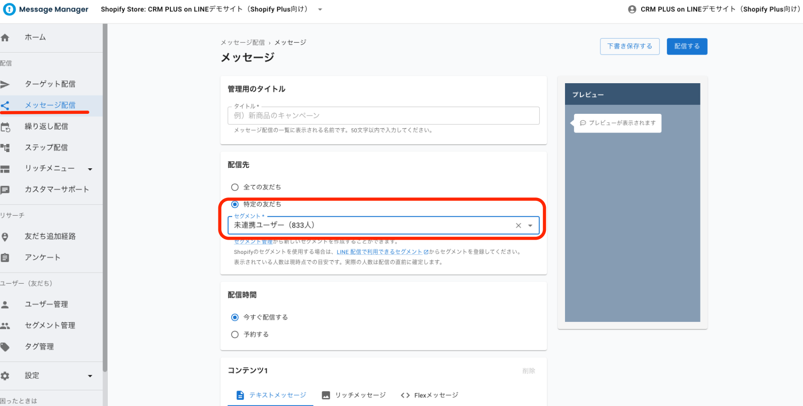The image size is (803, 406).
Task: Click the 削除 button in コンテンツ1
Action: coord(529,371)
